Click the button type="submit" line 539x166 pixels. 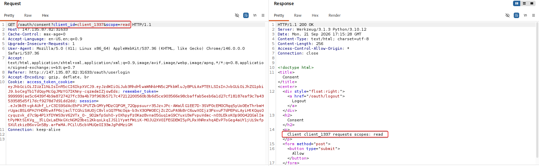point(314,149)
